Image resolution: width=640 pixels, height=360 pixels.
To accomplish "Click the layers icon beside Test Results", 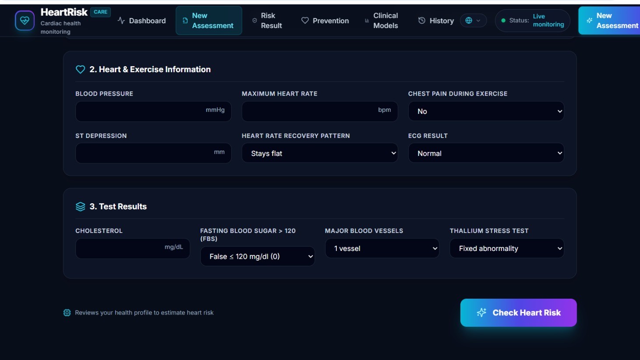I will tap(80, 207).
